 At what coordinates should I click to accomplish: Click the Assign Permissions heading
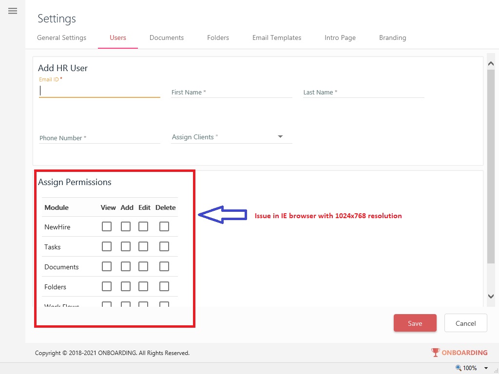pos(75,182)
